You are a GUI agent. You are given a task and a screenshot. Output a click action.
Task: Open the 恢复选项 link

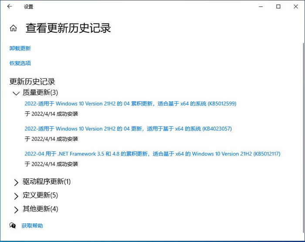click(x=20, y=63)
